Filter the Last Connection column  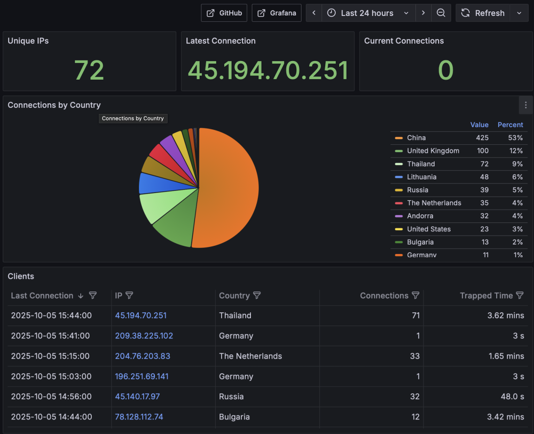[x=93, y=296]
